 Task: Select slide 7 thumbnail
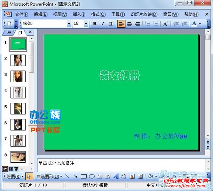[18, 141]
